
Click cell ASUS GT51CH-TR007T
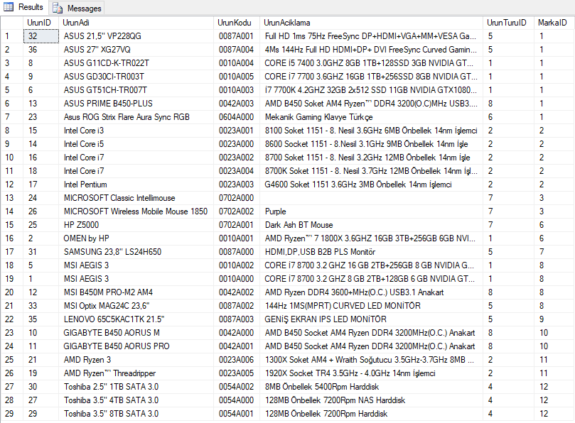coord(136,90)
